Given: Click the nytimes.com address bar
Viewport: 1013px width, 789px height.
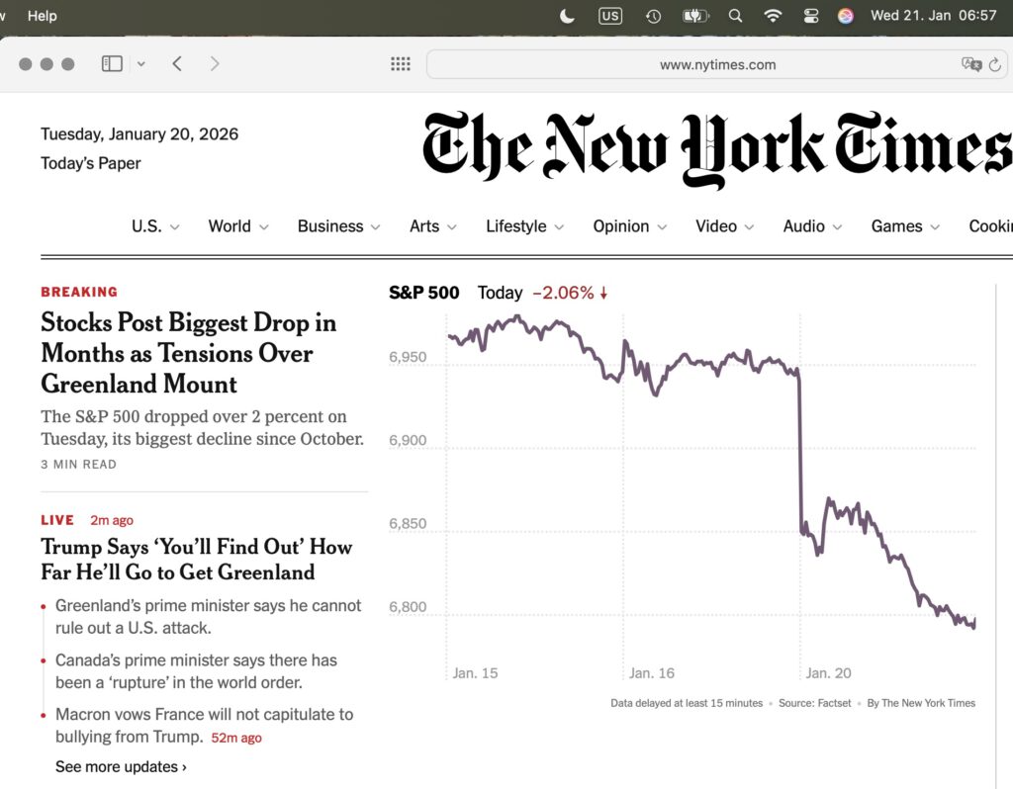Looking at the screenshot, I should point(692,64).
